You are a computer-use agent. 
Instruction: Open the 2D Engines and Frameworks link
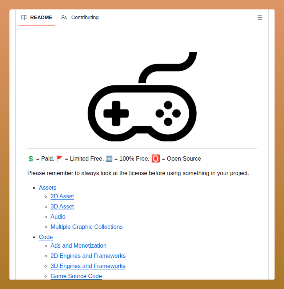tap(88, 256)
